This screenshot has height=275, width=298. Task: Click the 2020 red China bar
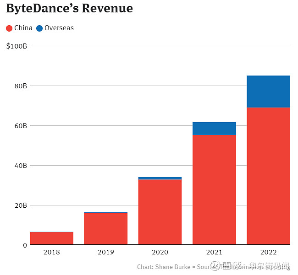pos(160,212)
